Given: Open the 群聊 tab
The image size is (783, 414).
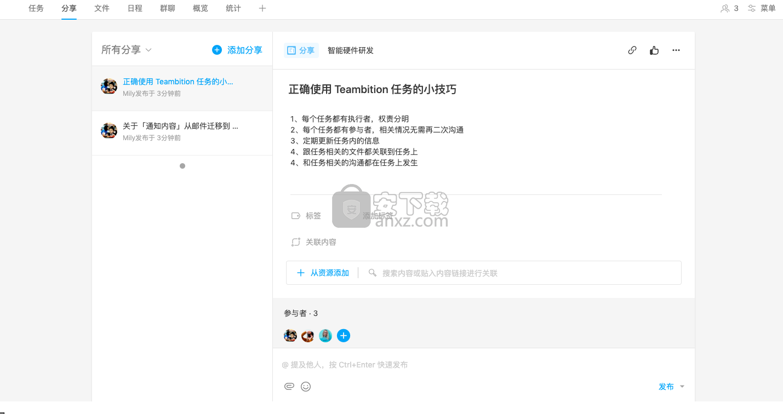Looking at the screenshot, I should (x=168, y=8).
